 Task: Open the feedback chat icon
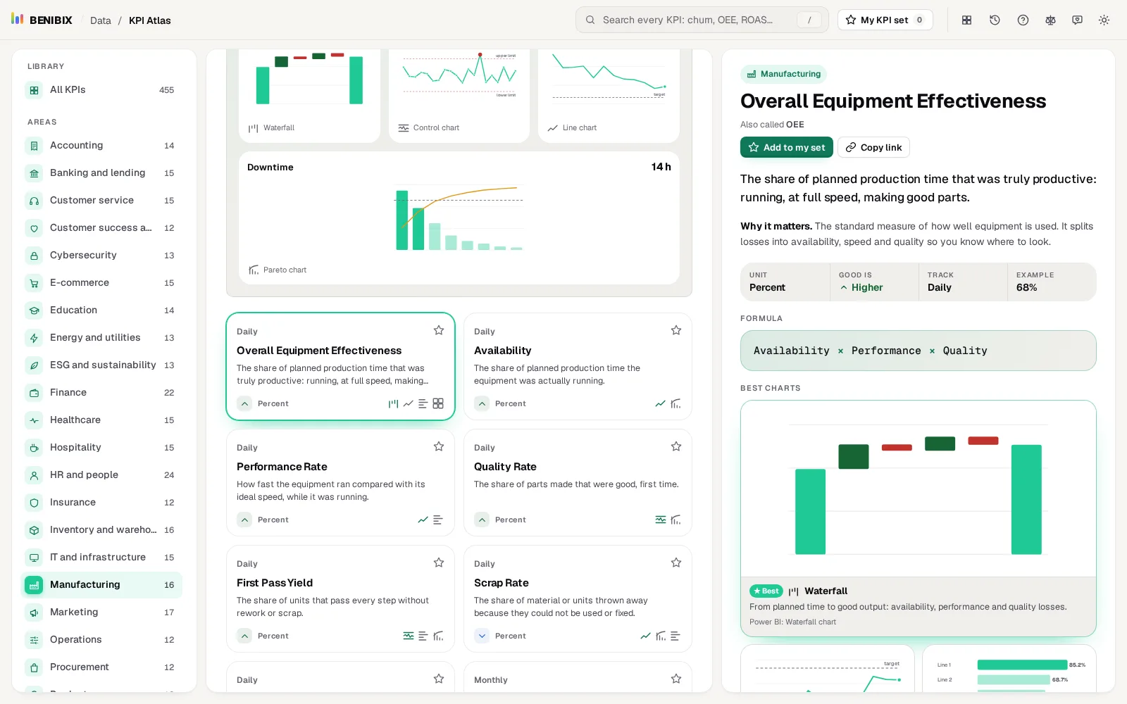(1077, 20)
